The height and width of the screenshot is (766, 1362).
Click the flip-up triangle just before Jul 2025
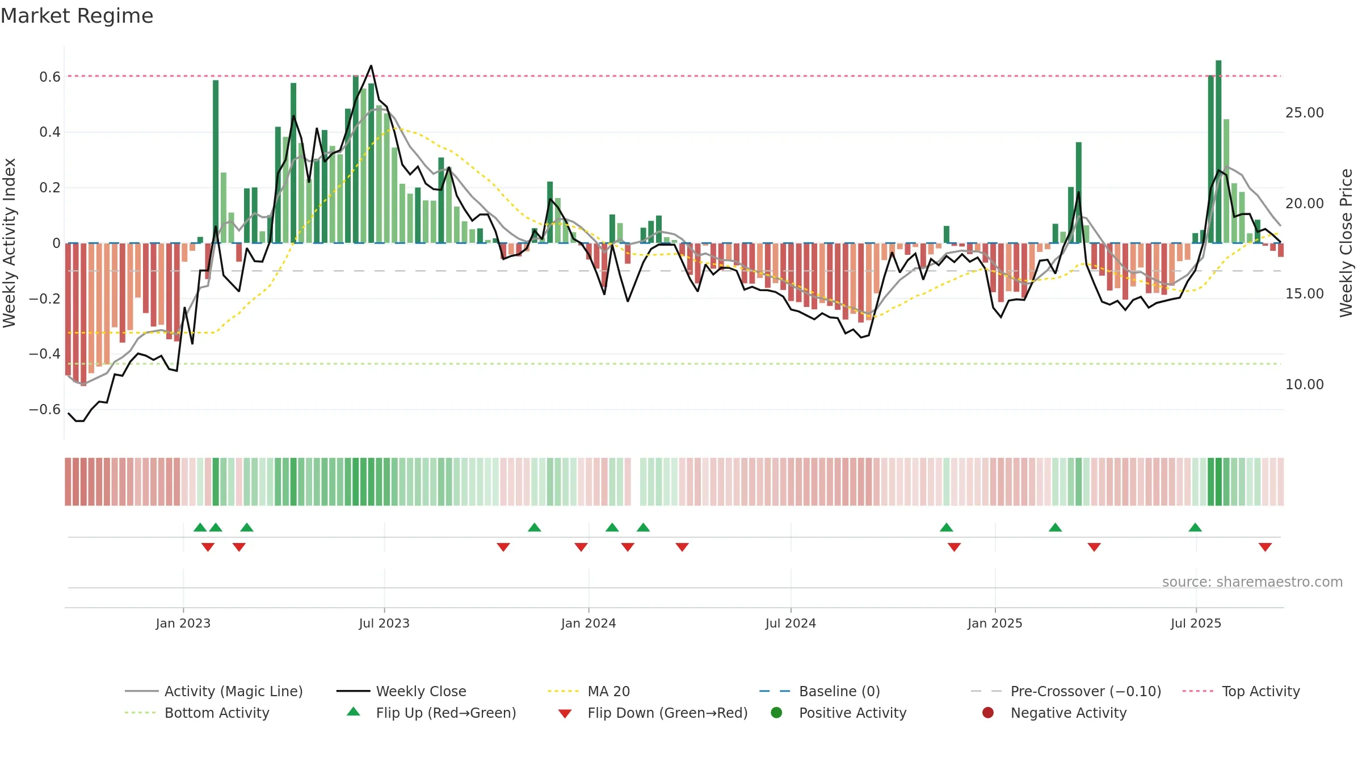pyautogui.click(x=1195, y=527)
